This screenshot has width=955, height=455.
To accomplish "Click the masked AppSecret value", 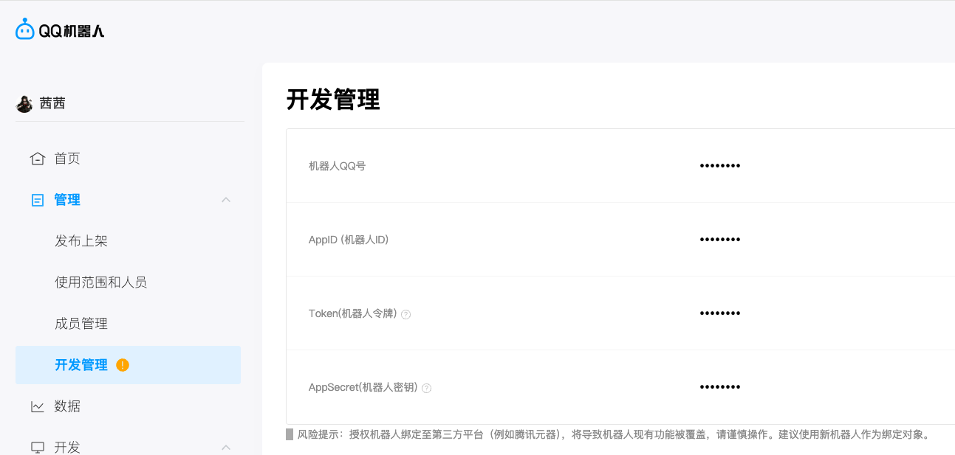I will pos(719,386).
